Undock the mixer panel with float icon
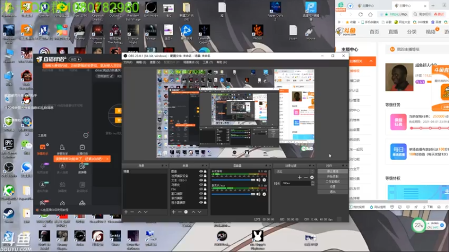This screenshot has height=252, width=449. [266, 166]
